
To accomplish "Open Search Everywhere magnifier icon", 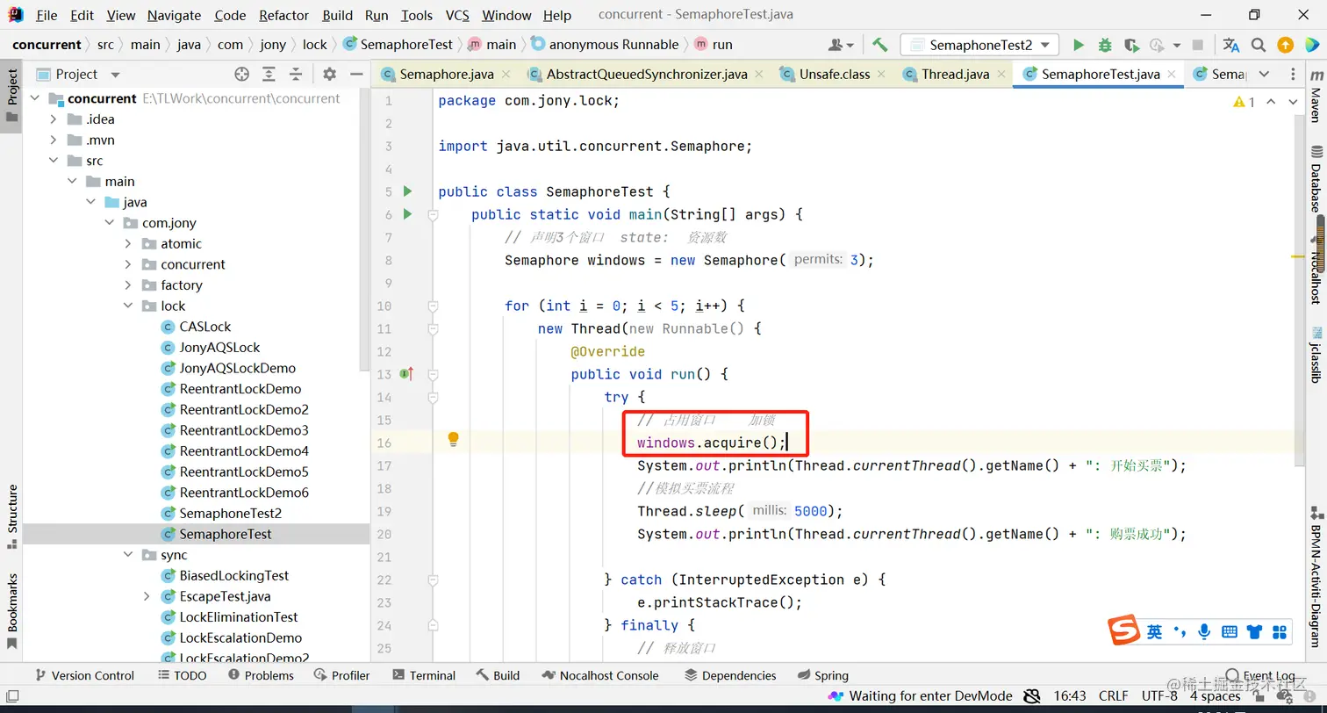I will click(1259, 45).
